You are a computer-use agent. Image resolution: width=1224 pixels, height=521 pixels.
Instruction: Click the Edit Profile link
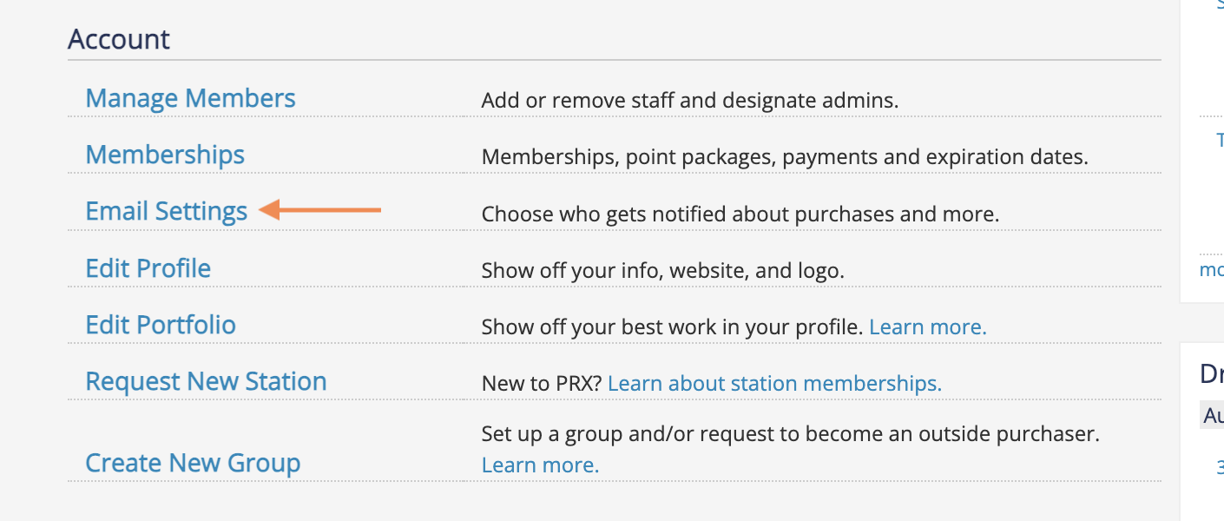tap(148, 268)
